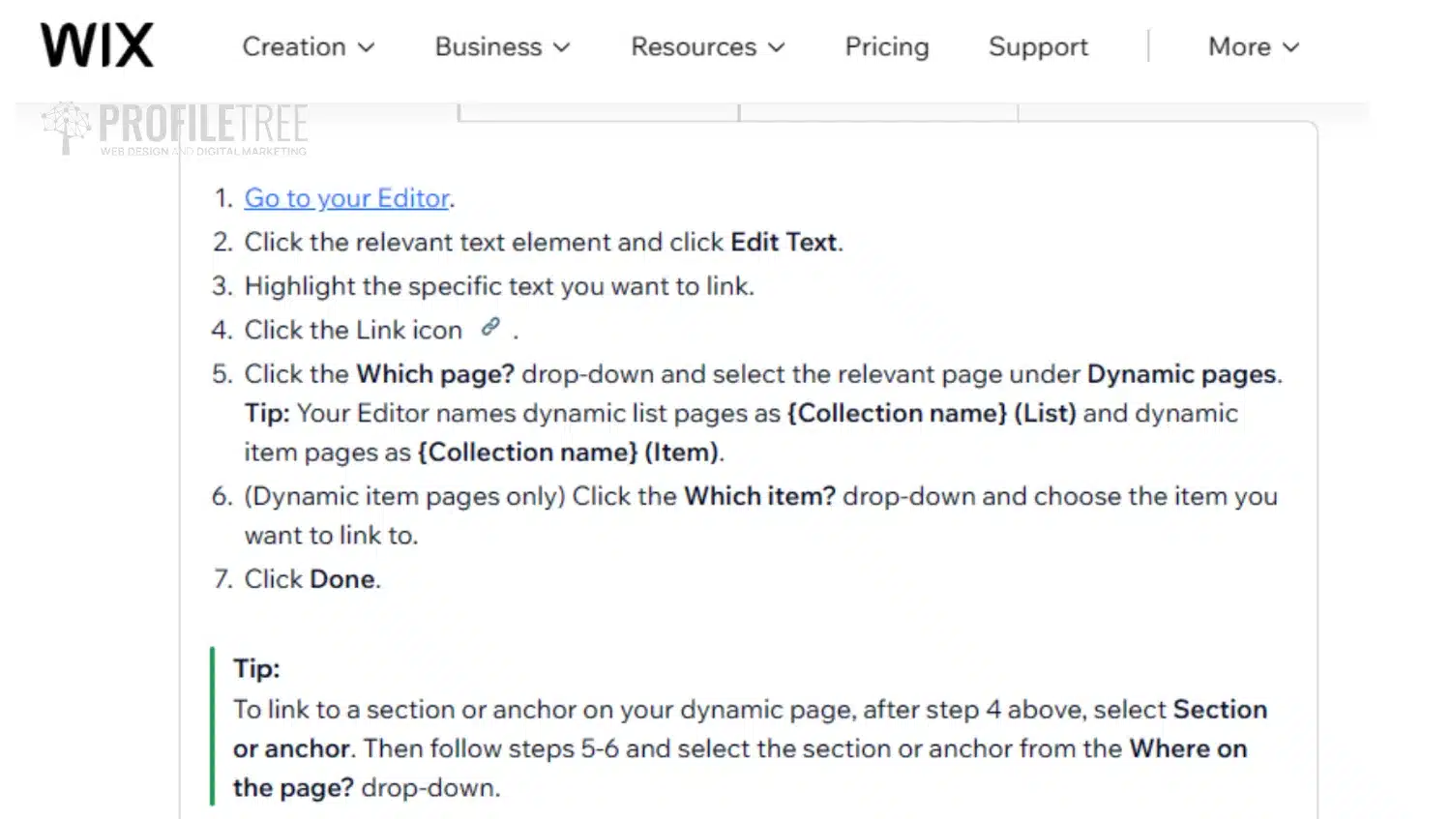
Task: Expand the chevron arrow beside Business
Action: (x=561, y=47)
